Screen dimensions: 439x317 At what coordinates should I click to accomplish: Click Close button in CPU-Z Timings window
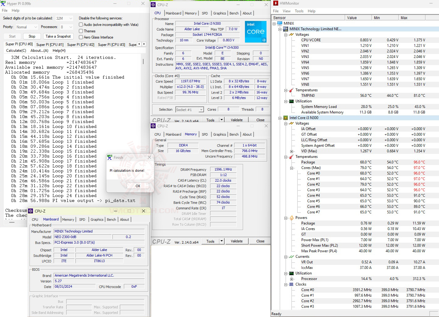[260, 241]
